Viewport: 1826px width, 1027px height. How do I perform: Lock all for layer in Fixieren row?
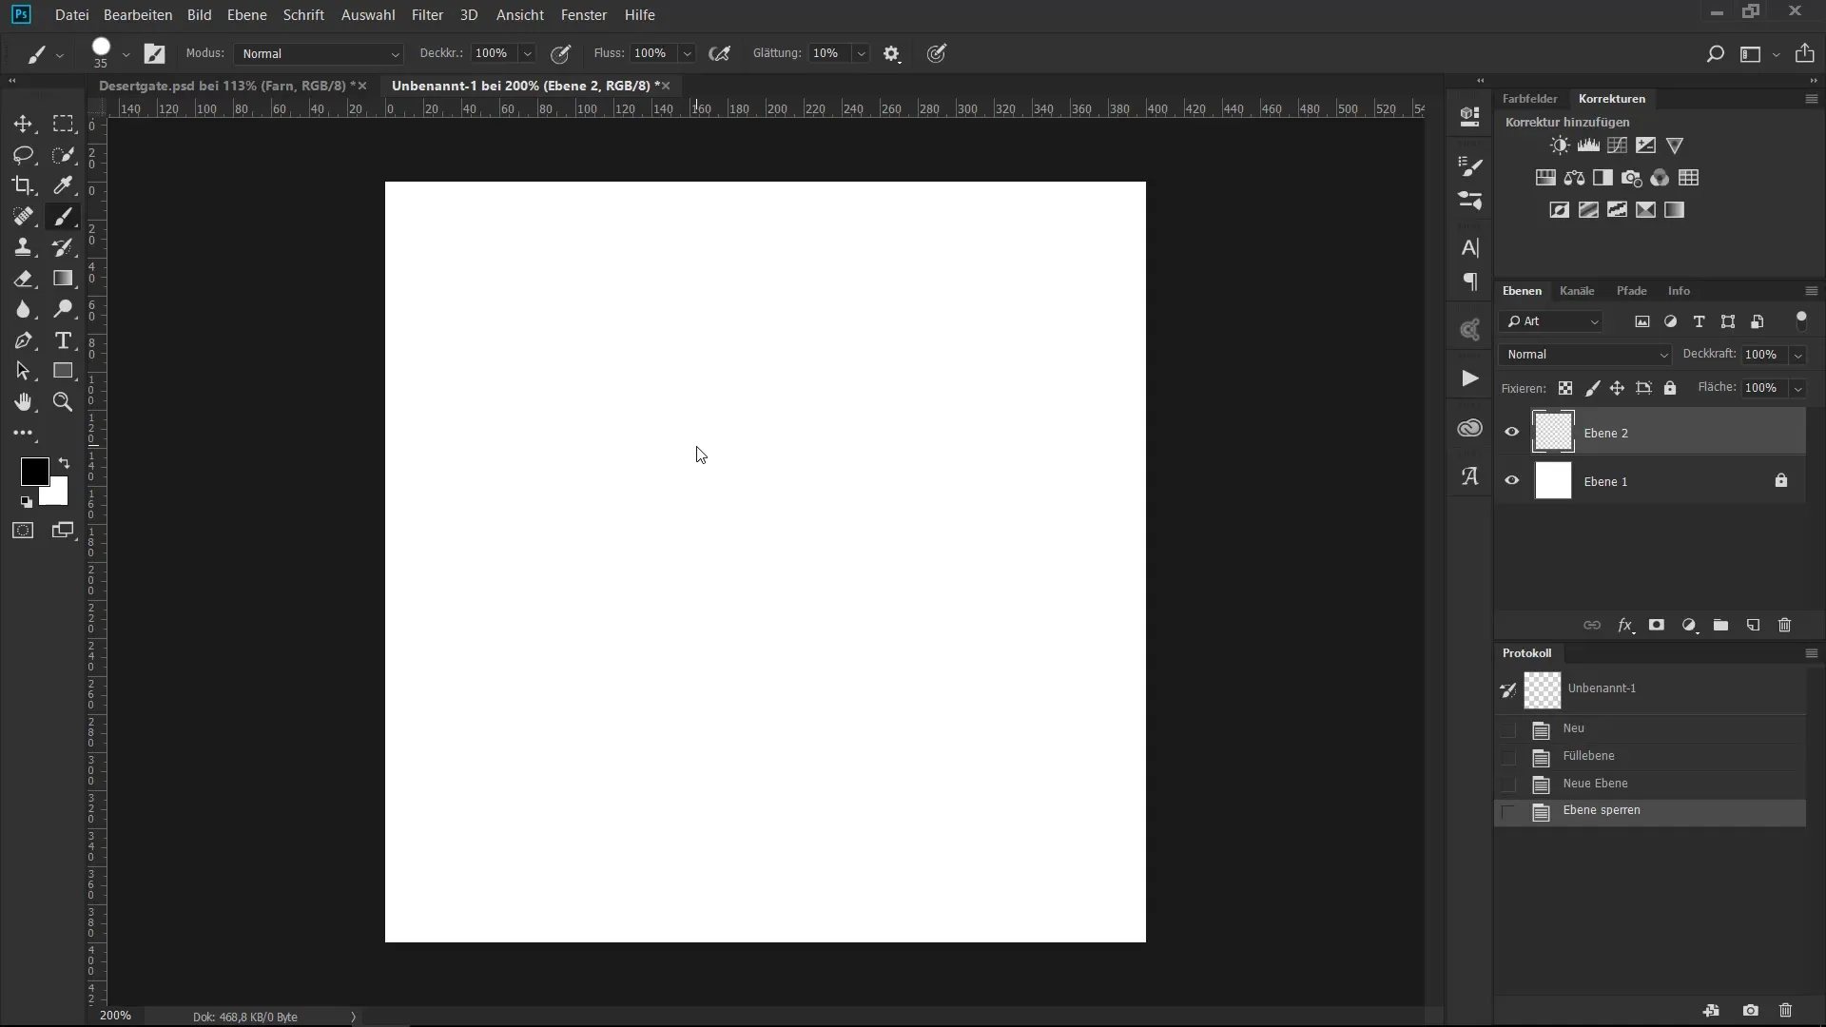[1670, 388]
